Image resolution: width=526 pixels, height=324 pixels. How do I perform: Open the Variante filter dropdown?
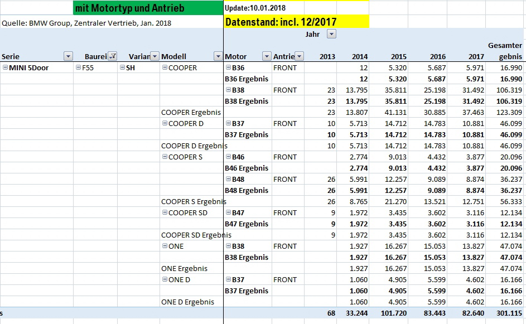[155, 56]
